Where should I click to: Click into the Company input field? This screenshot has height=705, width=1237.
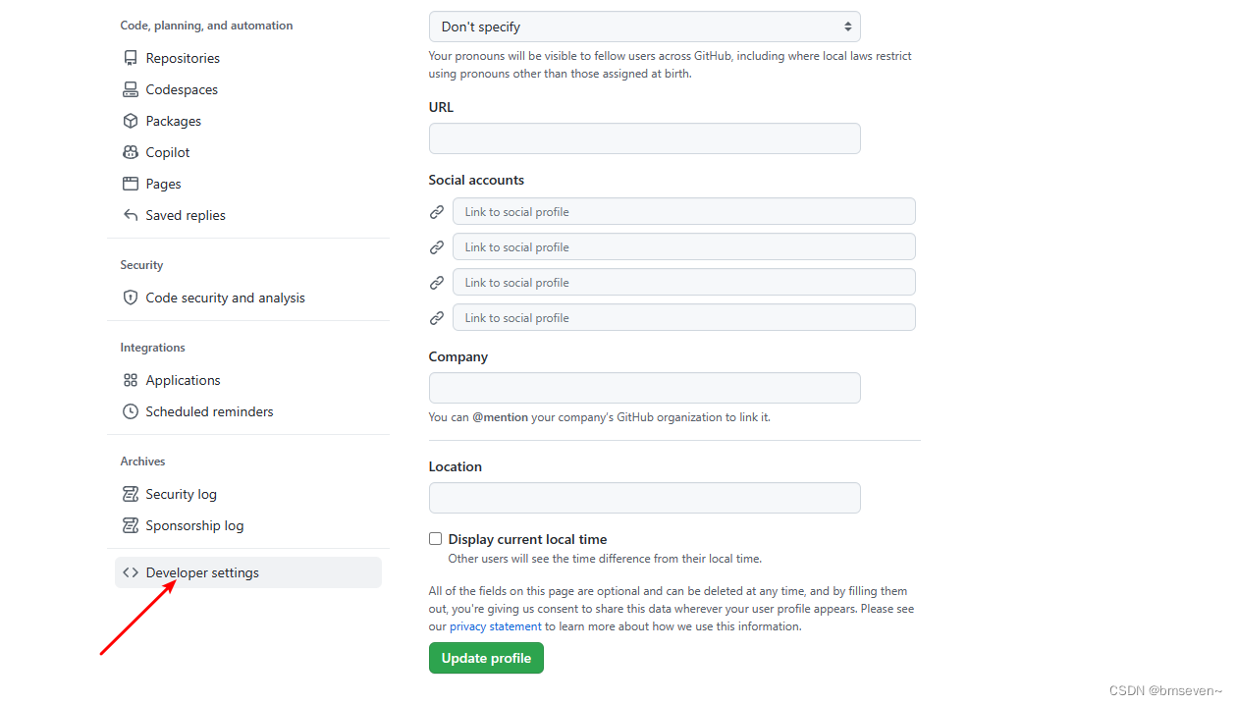pyautogui.click(x=644, y=388)
